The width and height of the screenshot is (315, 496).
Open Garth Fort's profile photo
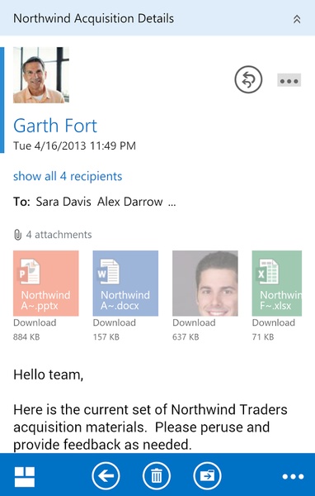tap(41, 75)
